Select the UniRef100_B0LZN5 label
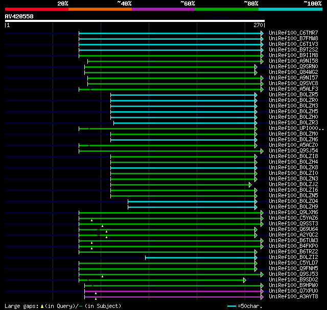 (x=293, y=196)
